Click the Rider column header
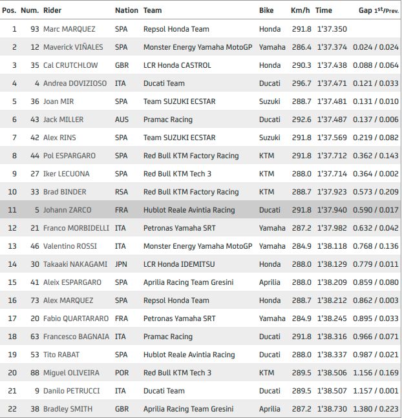This screenshot has height=418, width=402. [53, 10]
